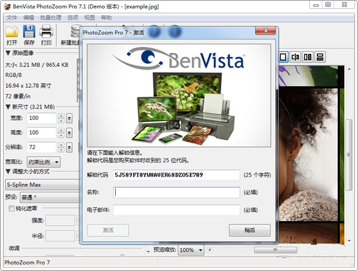Screen dimensions: 358x271
Task: Open the 帮助 menu
Action: (106, 17)
